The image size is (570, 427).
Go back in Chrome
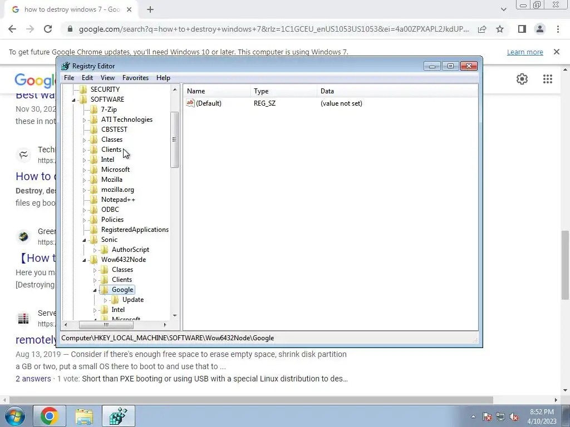[12, 29]
